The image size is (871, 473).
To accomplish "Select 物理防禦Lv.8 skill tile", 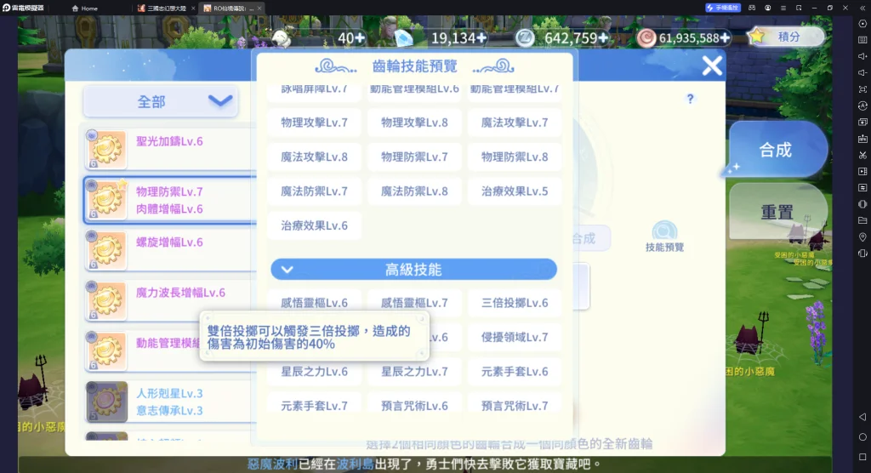I will click(515, 157).
